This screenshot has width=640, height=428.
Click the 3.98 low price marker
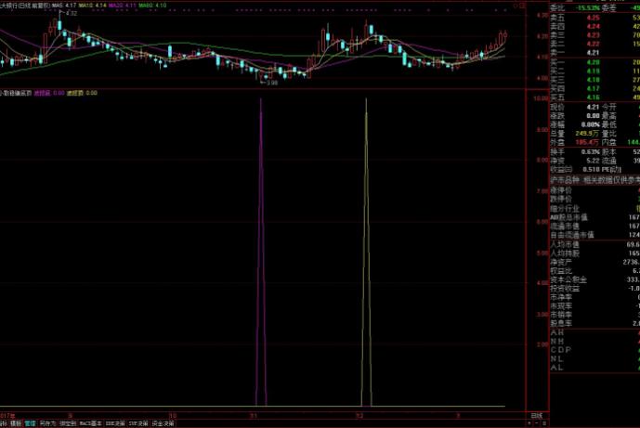tap(271, 83)
